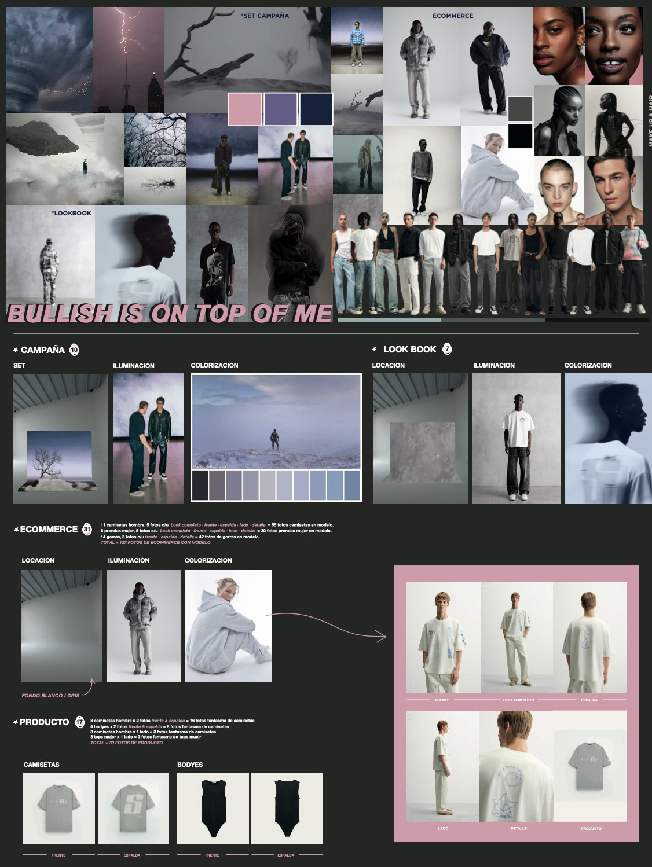Screen dimensions: 652x867
Task: Open the Look Book gray backdrop location image
Action: (420, 439)
